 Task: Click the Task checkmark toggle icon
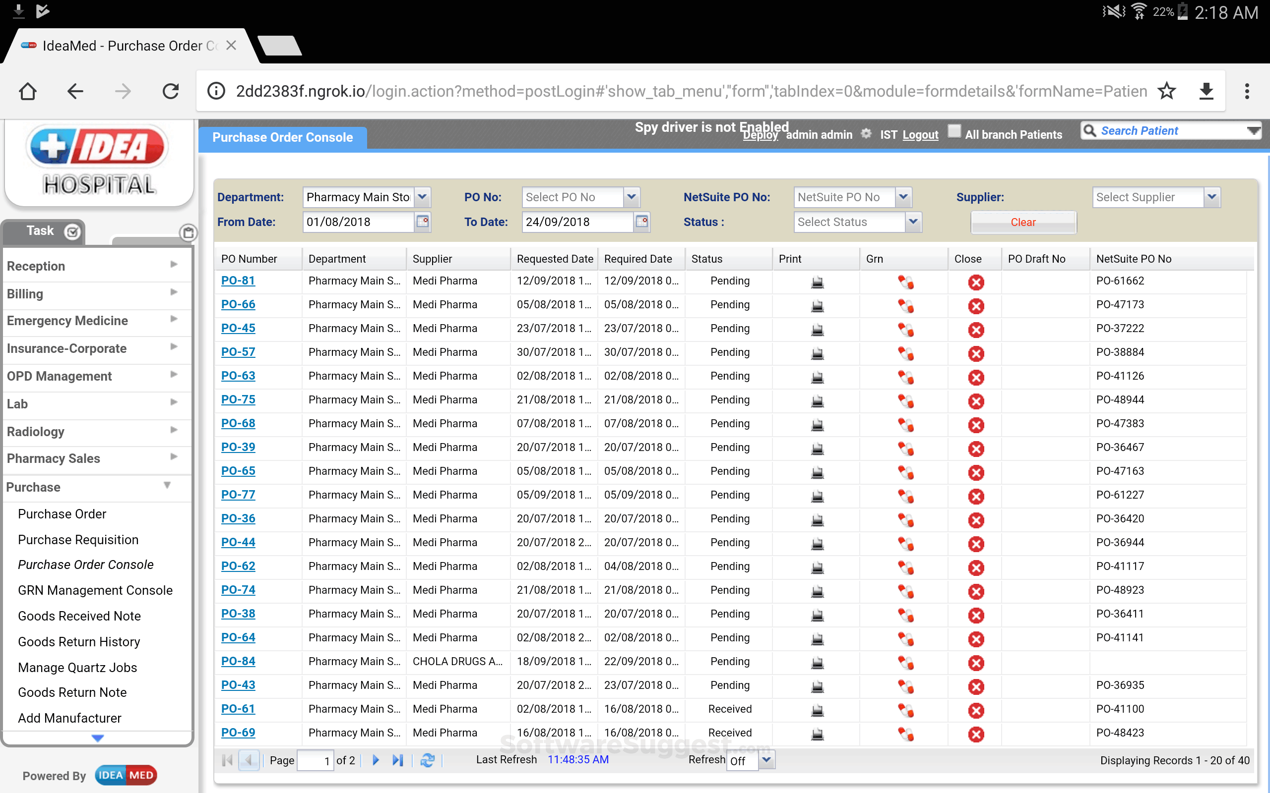click(72, 231)
